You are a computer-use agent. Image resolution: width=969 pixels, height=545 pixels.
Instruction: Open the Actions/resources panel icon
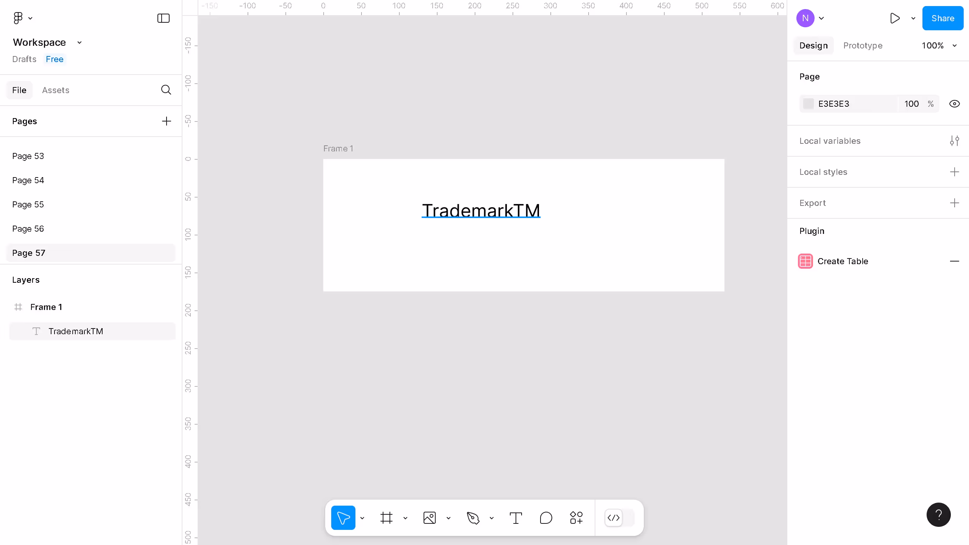[x=576, y=517]
